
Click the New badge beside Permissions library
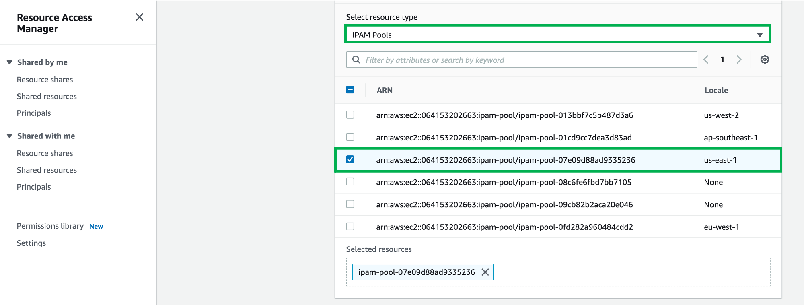tap(96, 226)
